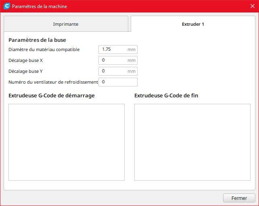Screen dimensions: 259x206
Task: Click the Diamètre du matériau compatible label
Action: 44,49
